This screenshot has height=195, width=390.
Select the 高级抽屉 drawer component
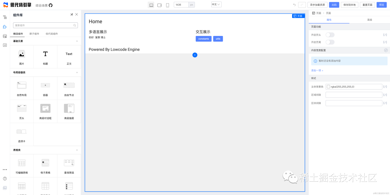69,112
